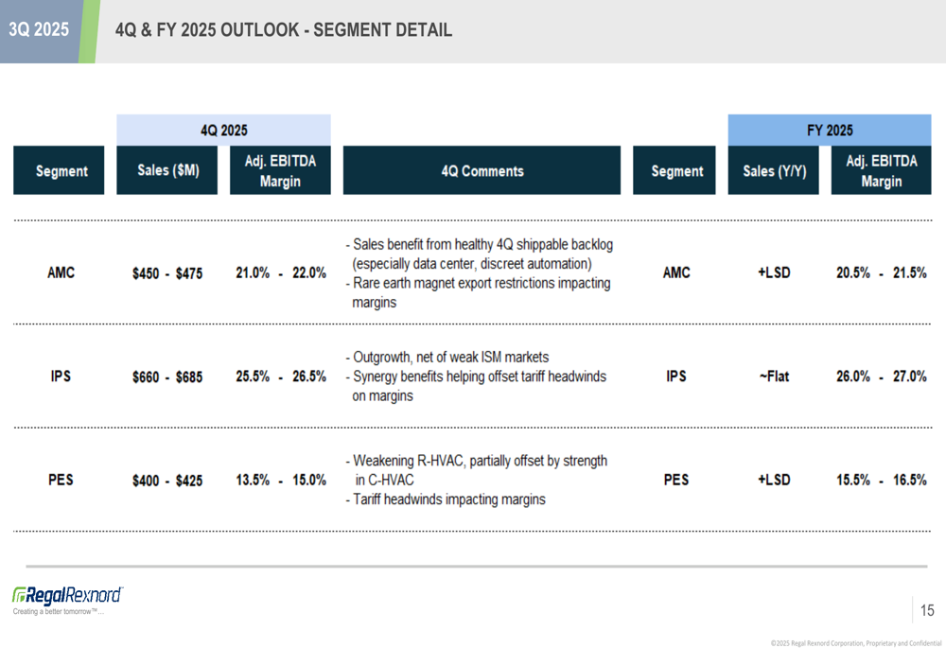Select the slide title about segment detail
Image resolution: width=946 pixels, height=648 pixels.
point(283,30)
